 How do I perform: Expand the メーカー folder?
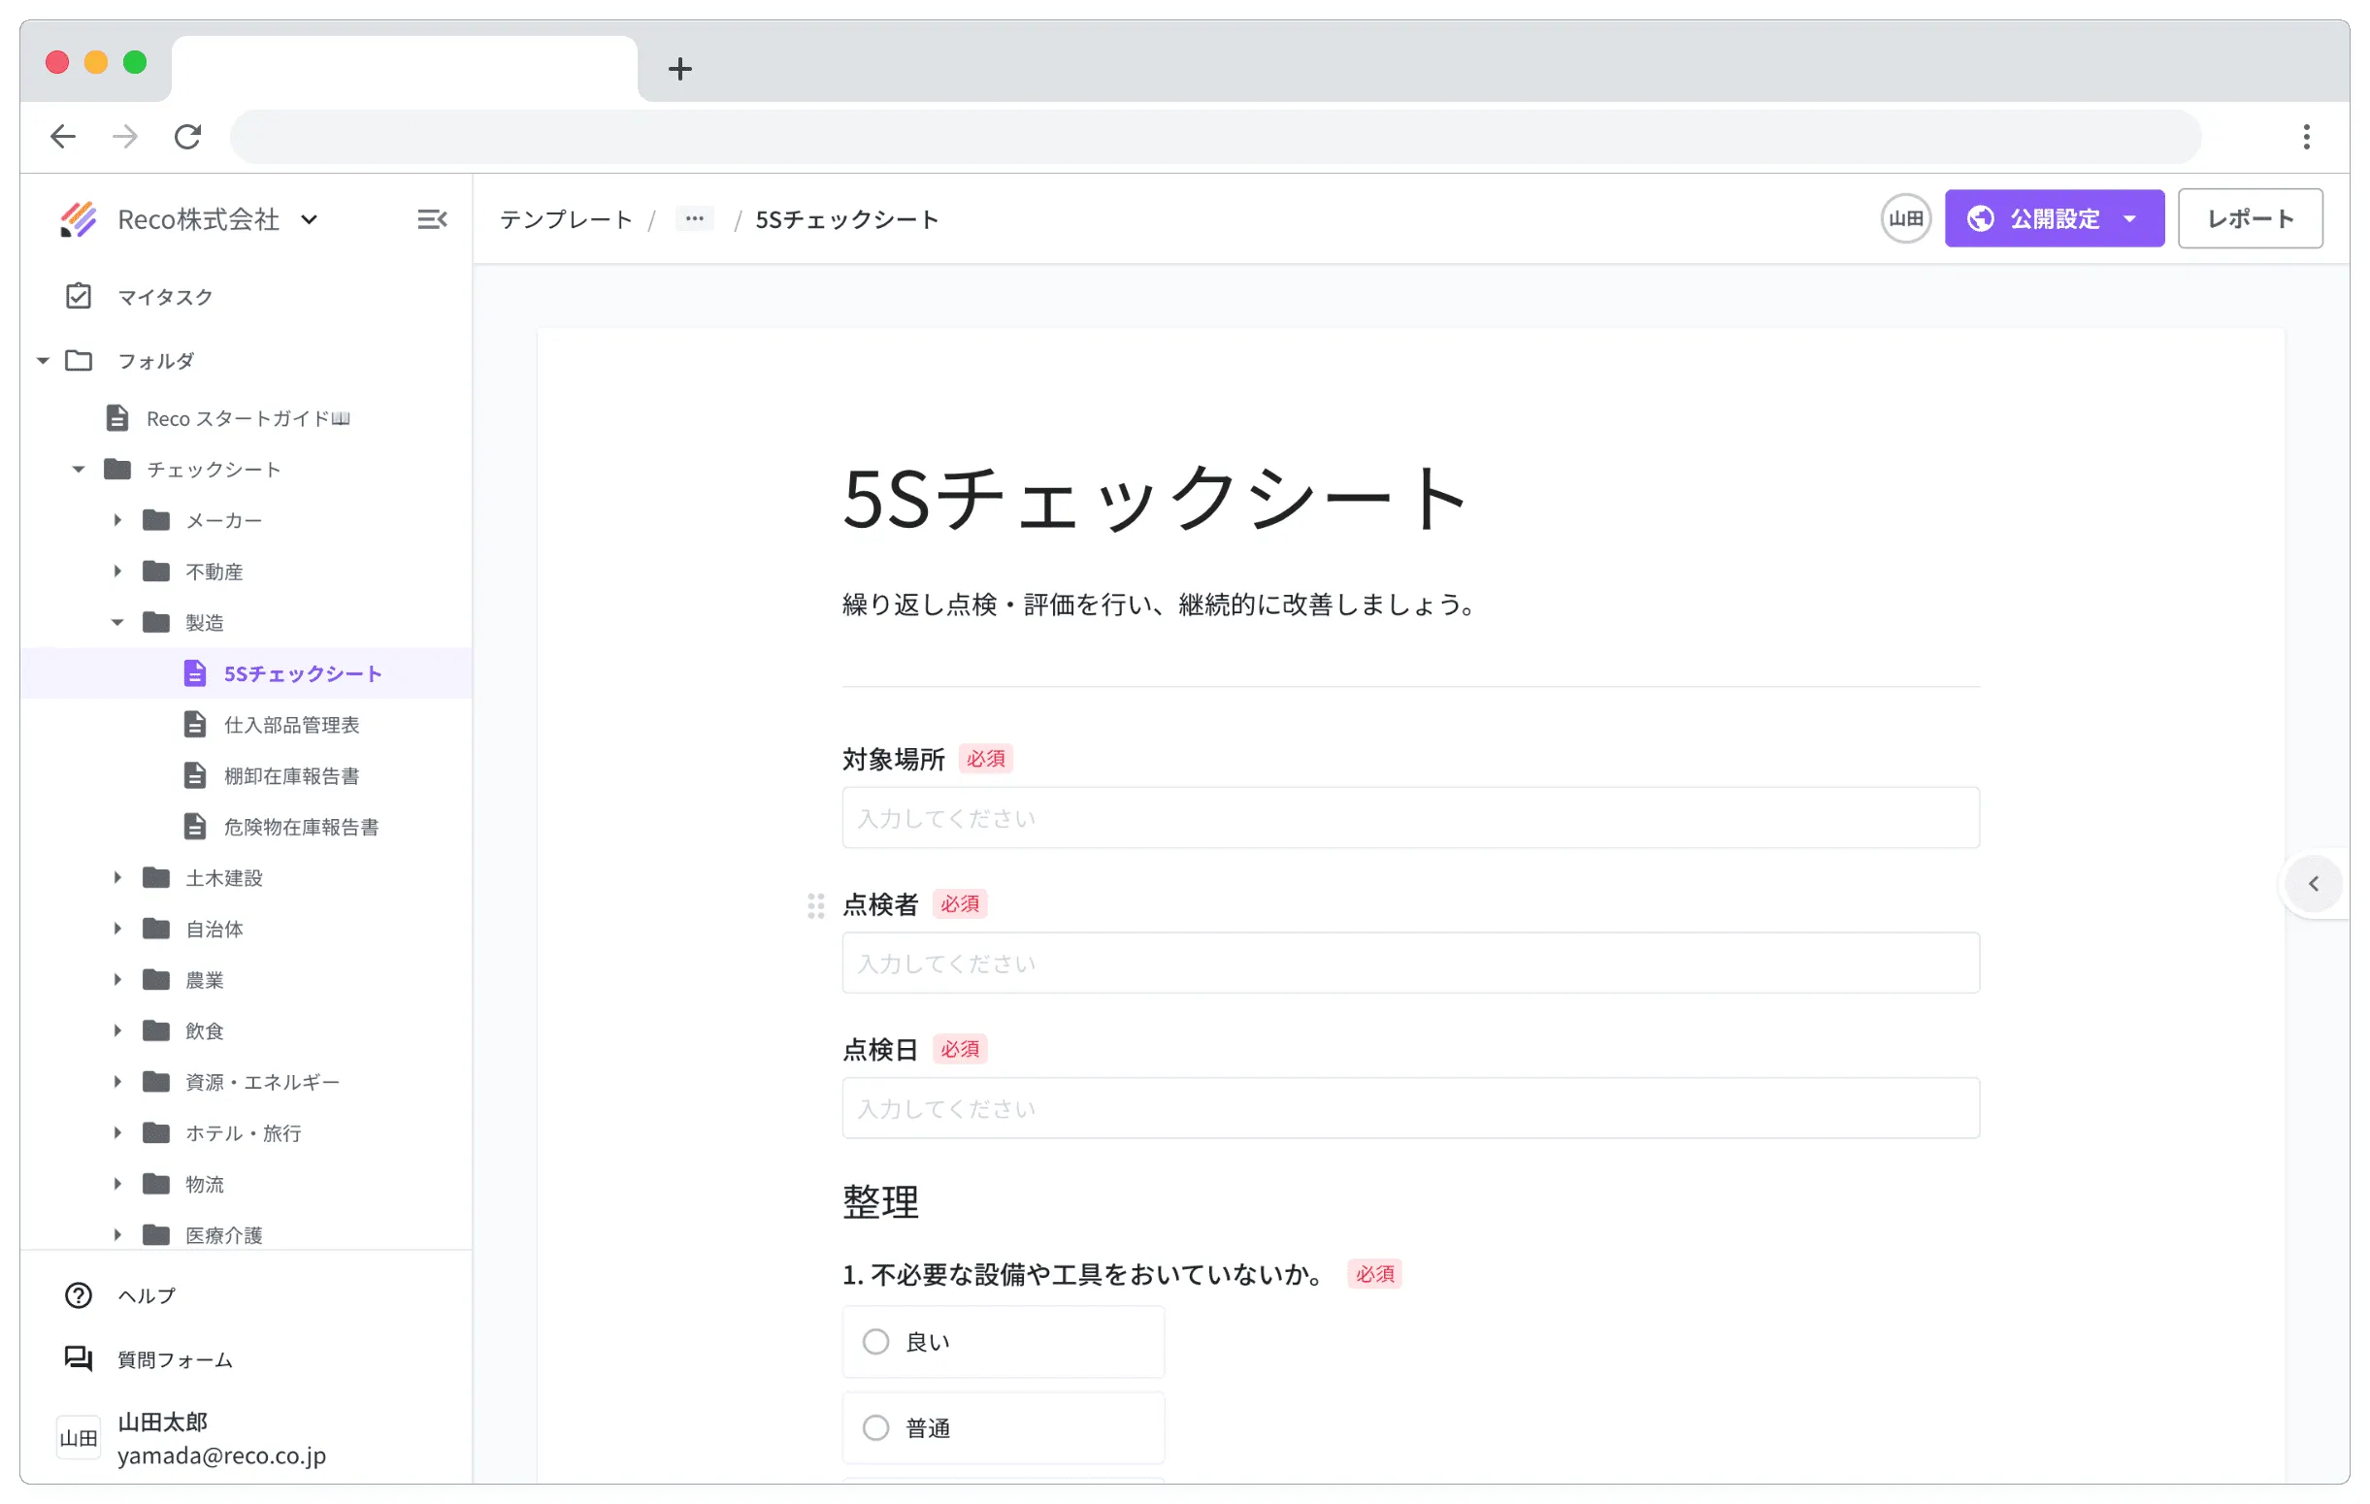pyautogui.click(x=117, y=520)
